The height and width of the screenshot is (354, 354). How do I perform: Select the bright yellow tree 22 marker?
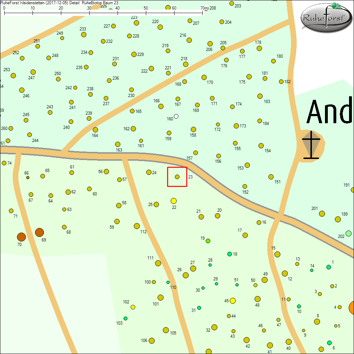tap(173, 201)
